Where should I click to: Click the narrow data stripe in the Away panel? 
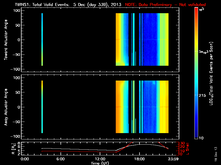(42, 107)
